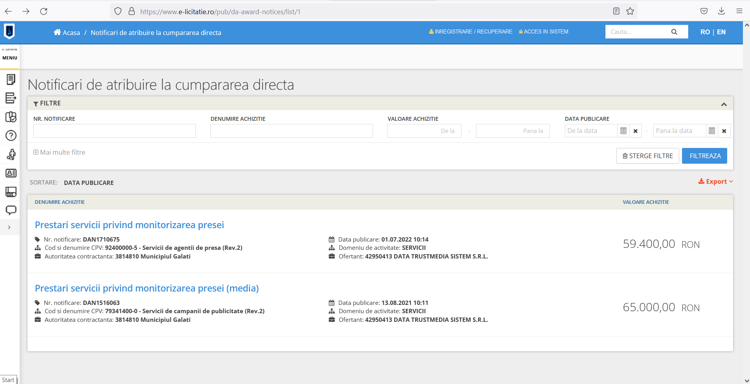Image resolution: width=750 pixels, height=384 pixels.
Task: Open the Export dropdown
Action: click(x=715, y=181)
